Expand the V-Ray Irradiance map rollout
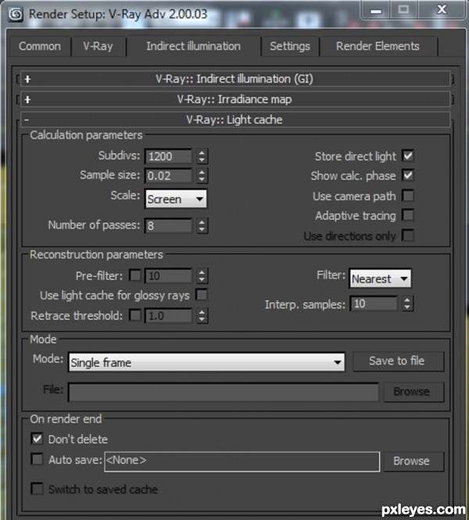Image resolution: width=469 pixels, height=520 pixels. click(x=235, y=99)
